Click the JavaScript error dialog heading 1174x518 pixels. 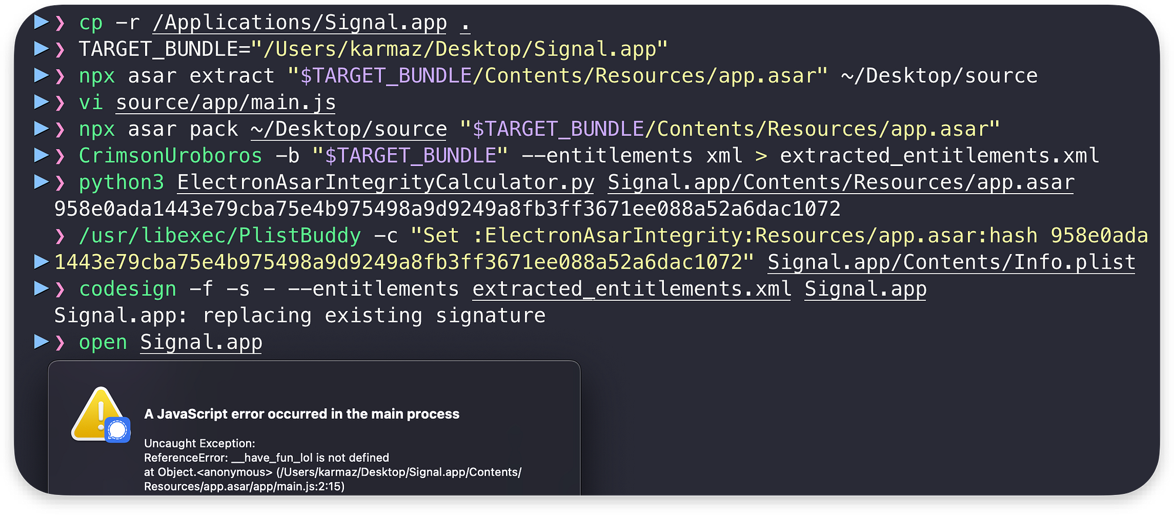[x=302, y=414]
